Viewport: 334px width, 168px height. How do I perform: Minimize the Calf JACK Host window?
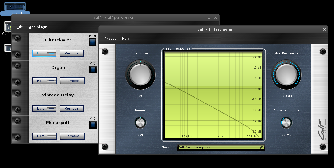(209, 18)
